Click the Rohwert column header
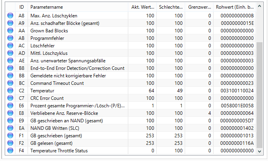 235,7
